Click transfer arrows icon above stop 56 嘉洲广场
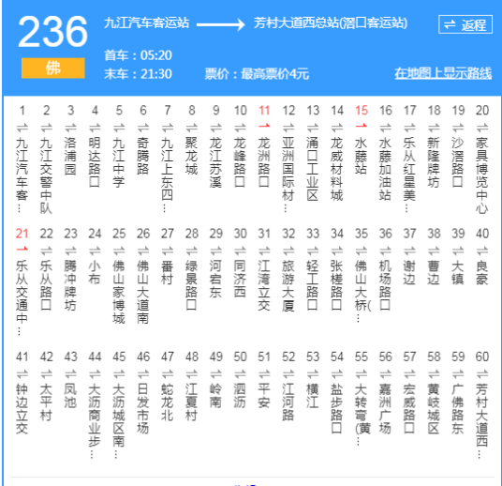The width and height of the screenshot is (502, 486). pos(386,374)
